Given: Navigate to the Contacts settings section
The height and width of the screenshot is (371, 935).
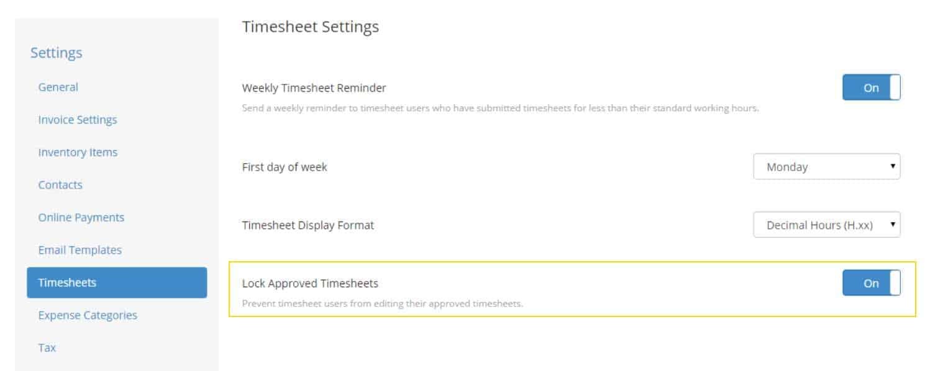Looking at the screenshot, I should click(x=60, y=184).
